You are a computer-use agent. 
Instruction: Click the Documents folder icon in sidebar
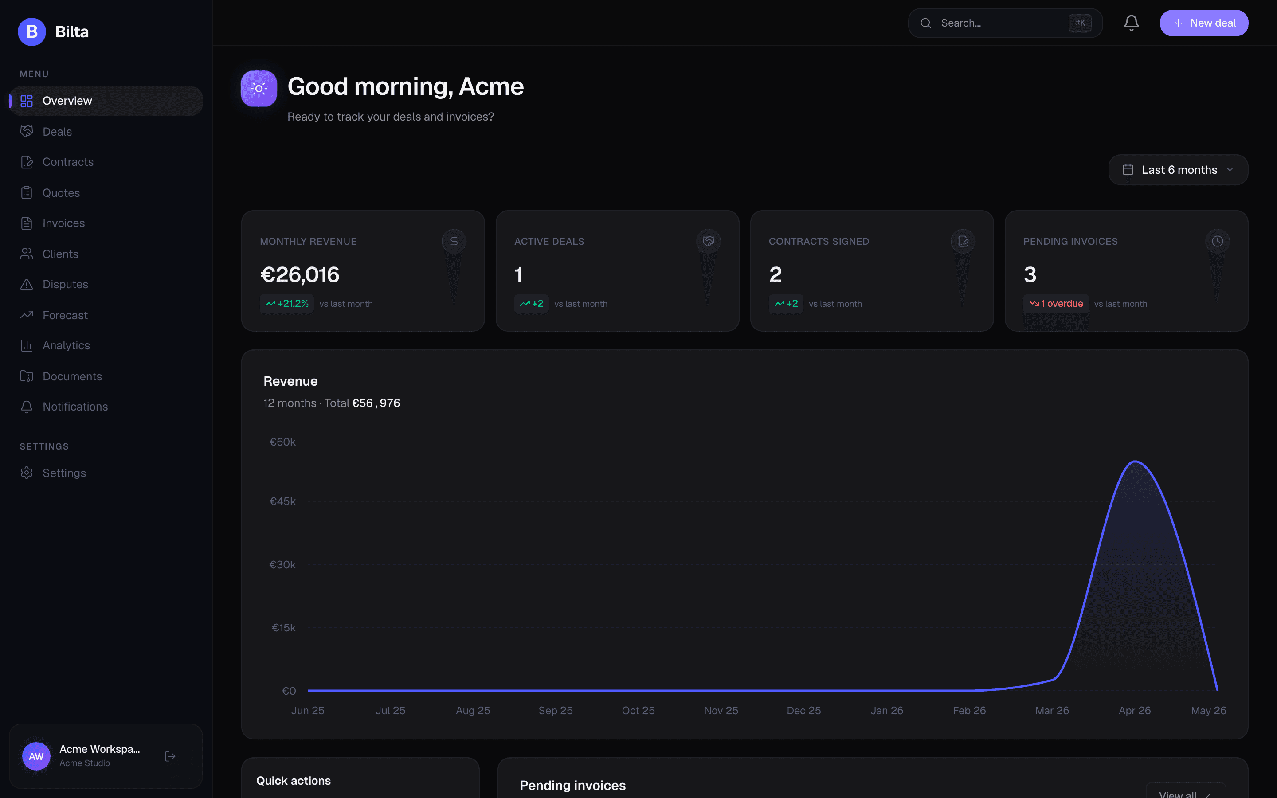click(27, 376)
